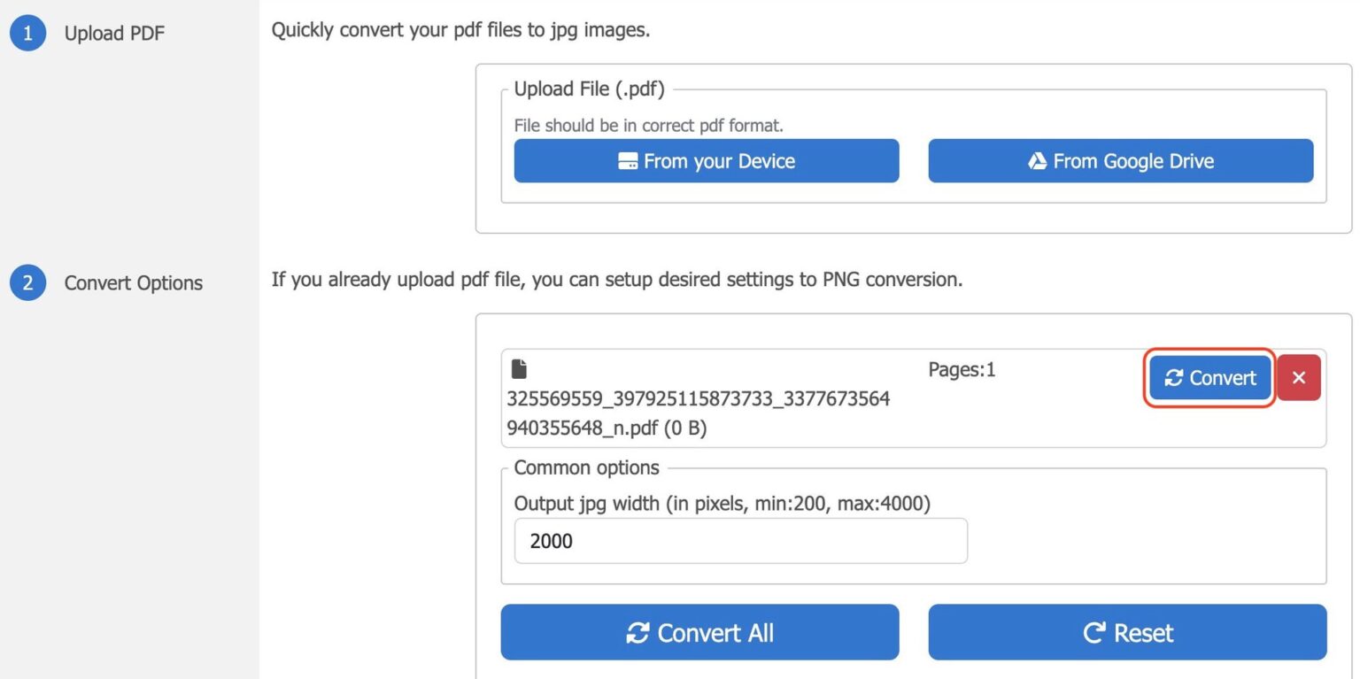Choose the From your Device upload button
1360x679 pixels.
707,161
